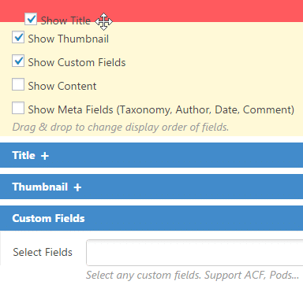Click the plus icon beside Thumbnail
Viewport: 303px width, 285px height.
coord(77,187)
